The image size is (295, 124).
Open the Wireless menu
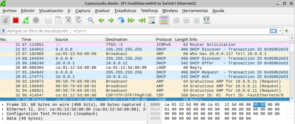(170, 11)
